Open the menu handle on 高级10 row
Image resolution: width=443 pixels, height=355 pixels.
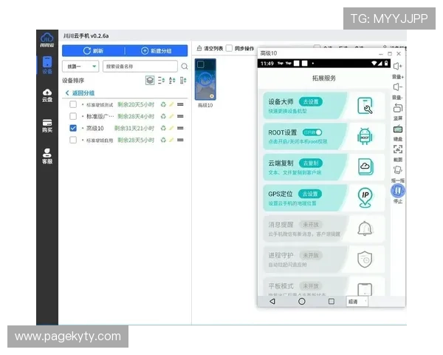pos(180,128)
